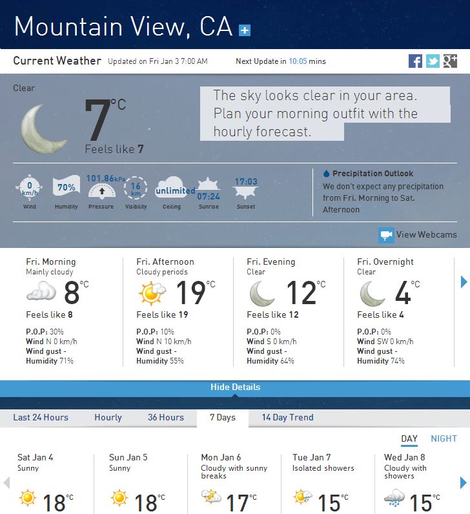
Task: Share forecast on Facebook
Action: 416,61
